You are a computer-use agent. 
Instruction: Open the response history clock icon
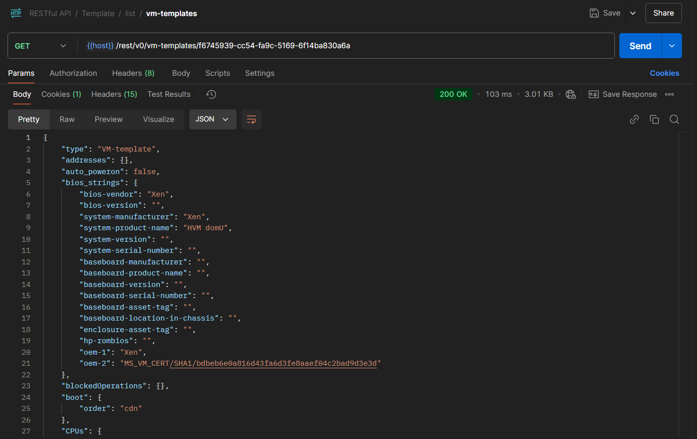pos(211,94)
